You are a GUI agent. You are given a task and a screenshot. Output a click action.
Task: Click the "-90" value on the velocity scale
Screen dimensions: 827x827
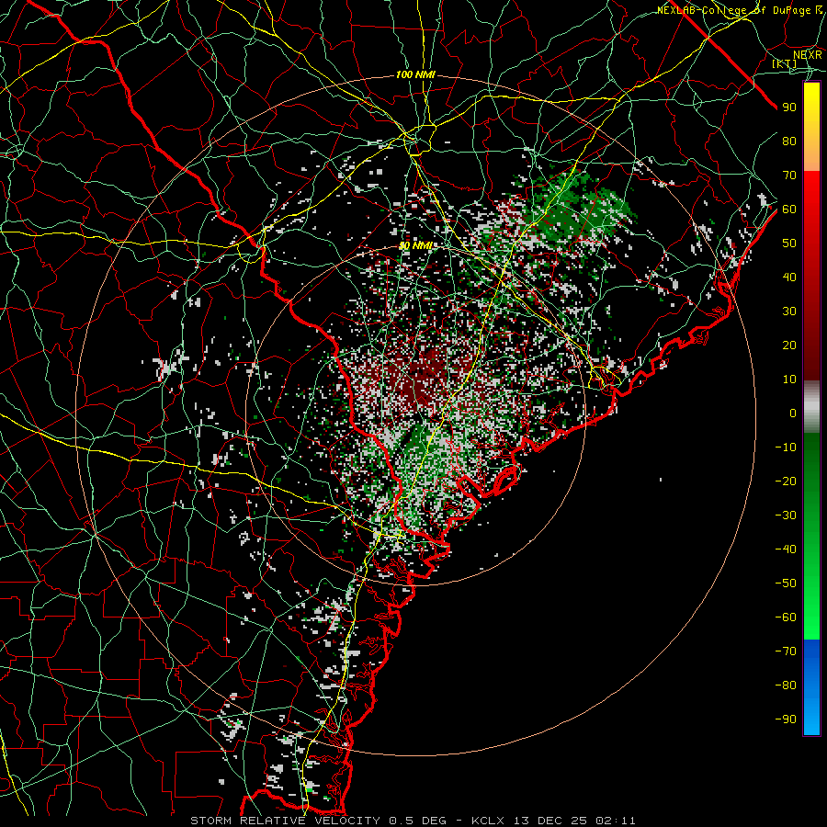coord(786,719)
